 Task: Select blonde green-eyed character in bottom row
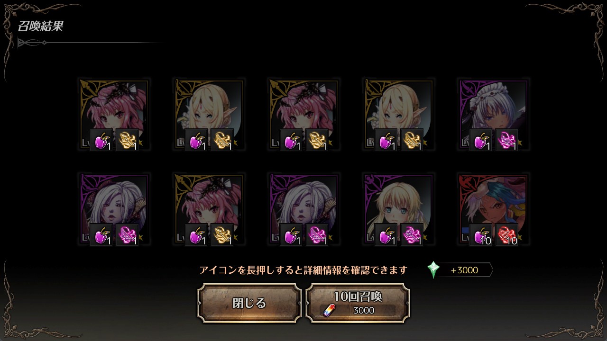tap(398, 209)
